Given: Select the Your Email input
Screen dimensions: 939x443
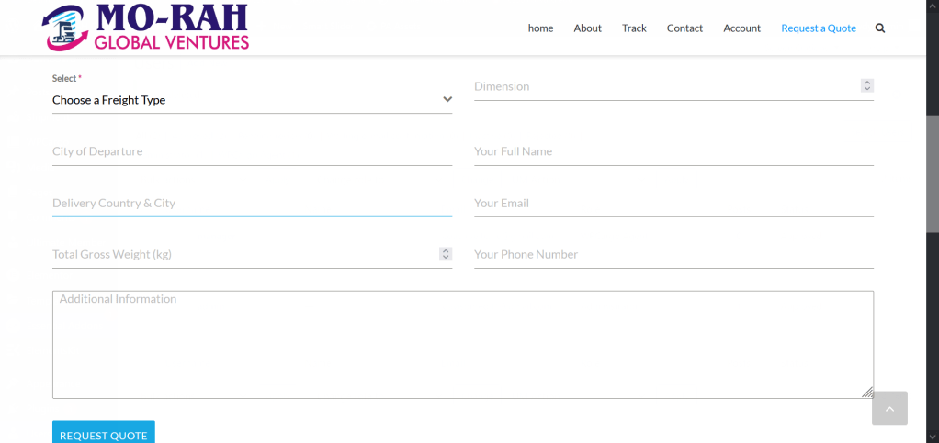Looking at the screenshot, I should coord(673,203).
